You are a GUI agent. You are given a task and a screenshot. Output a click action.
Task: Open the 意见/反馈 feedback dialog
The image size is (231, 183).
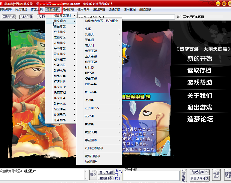pos(106,172)
